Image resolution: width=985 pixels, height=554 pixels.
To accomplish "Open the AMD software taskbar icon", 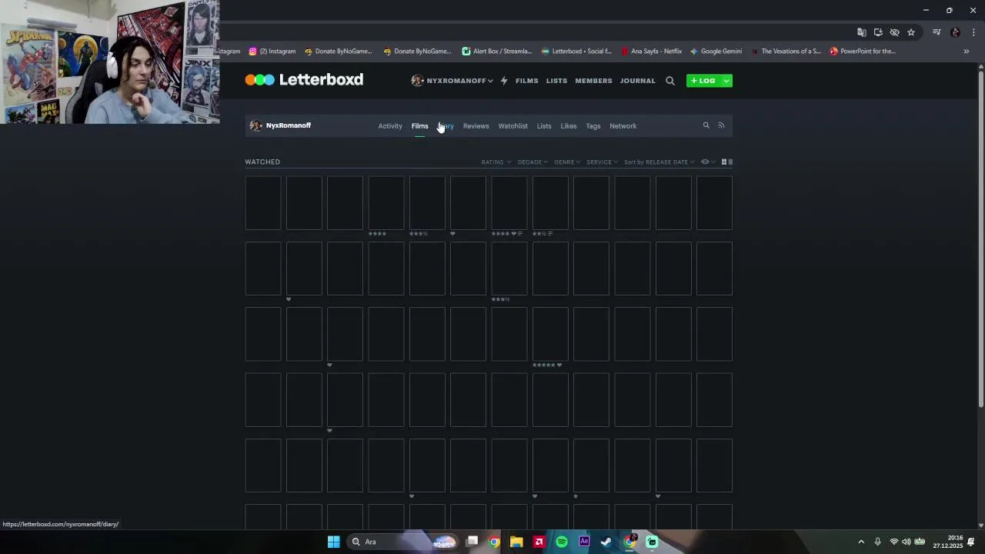I will pos(539,542).
